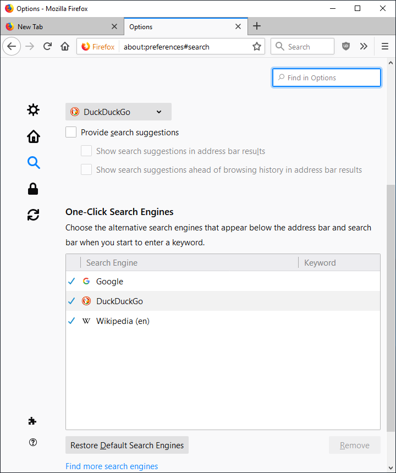
Task: Open the Home settings panel in the sidebar
Action: 33,136
